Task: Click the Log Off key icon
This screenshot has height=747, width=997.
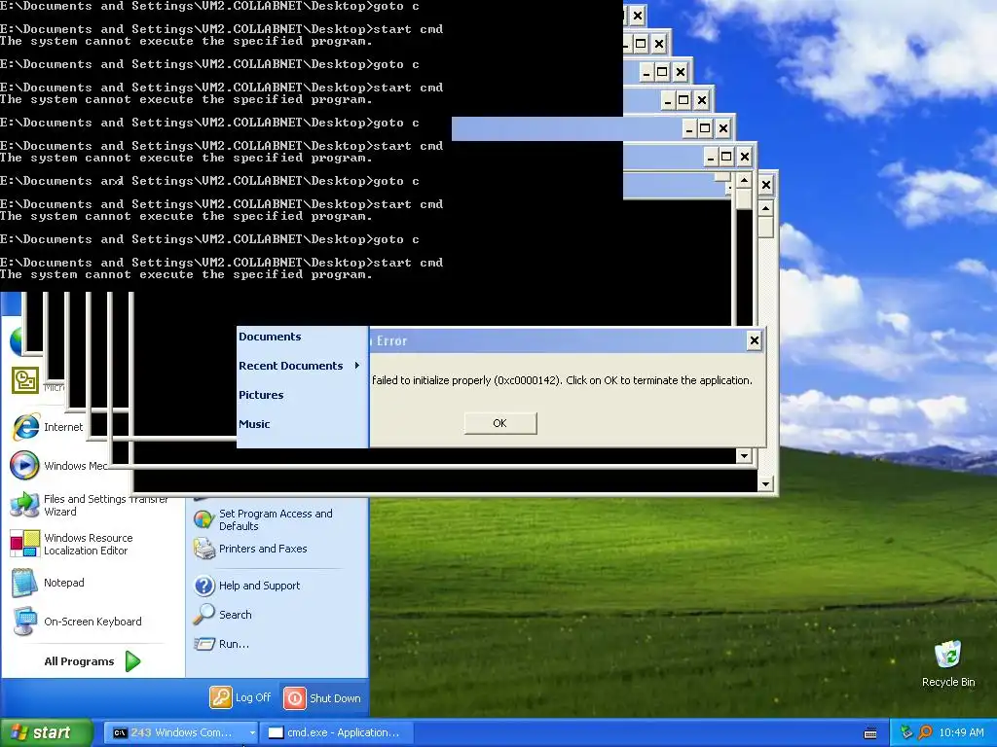Action: click(221, 697)
